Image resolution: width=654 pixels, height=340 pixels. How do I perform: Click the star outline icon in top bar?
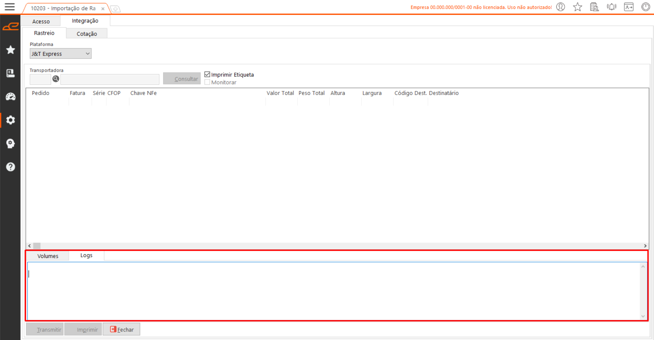pos(578,7)
